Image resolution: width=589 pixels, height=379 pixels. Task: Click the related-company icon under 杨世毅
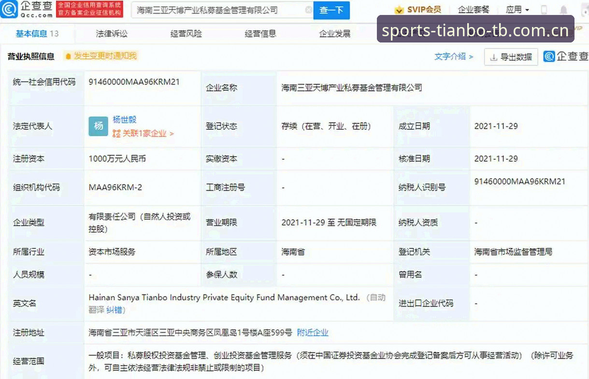tap(116, 134)
